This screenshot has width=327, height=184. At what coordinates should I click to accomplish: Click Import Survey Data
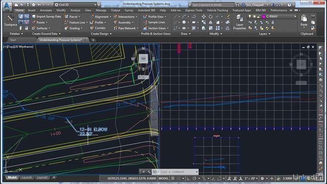pyautogui.click(x=46, y=16)
